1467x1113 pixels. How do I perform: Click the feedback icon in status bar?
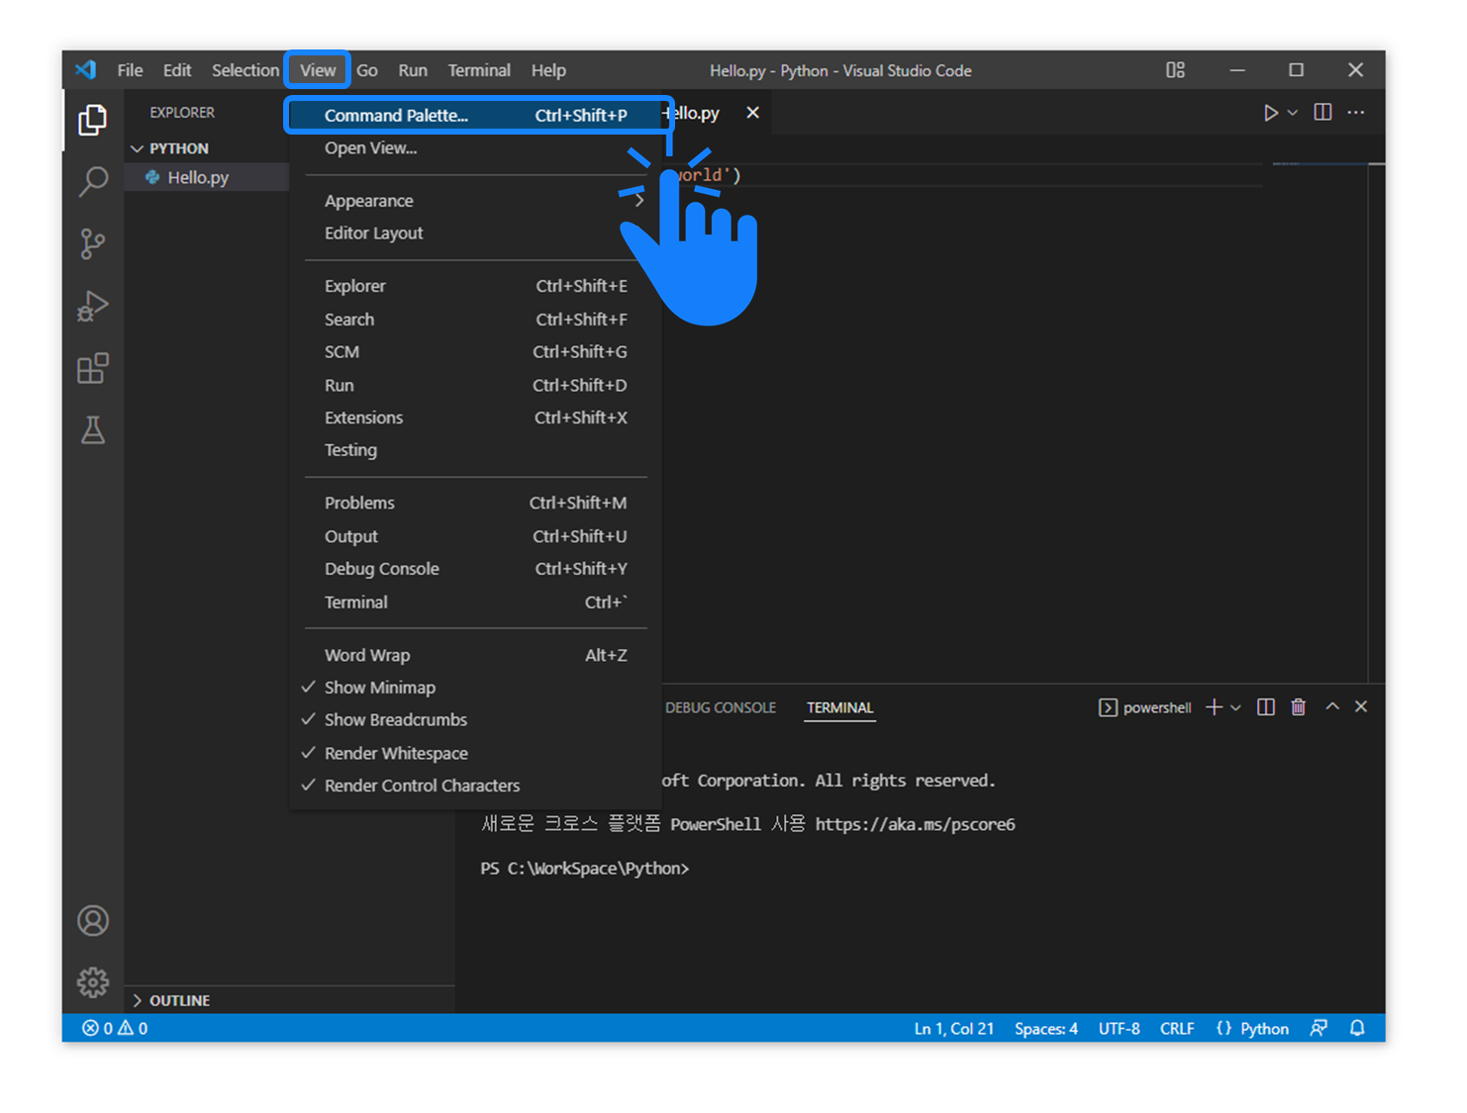tap(1319, 1028)
